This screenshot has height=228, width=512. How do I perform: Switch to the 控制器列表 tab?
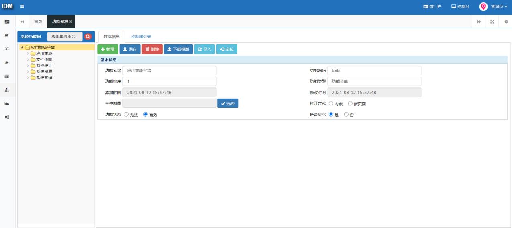pos(141,36)
